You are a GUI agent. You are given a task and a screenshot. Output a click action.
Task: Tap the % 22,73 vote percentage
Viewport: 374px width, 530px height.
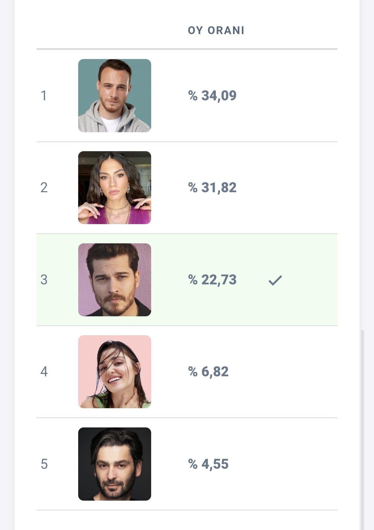click(x=212, y=280)
